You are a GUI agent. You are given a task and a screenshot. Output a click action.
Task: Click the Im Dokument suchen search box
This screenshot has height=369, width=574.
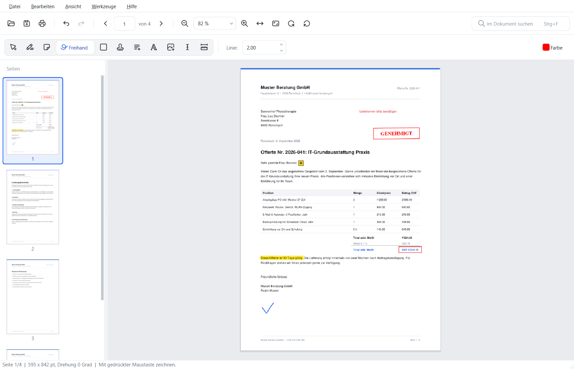point(521,24)
